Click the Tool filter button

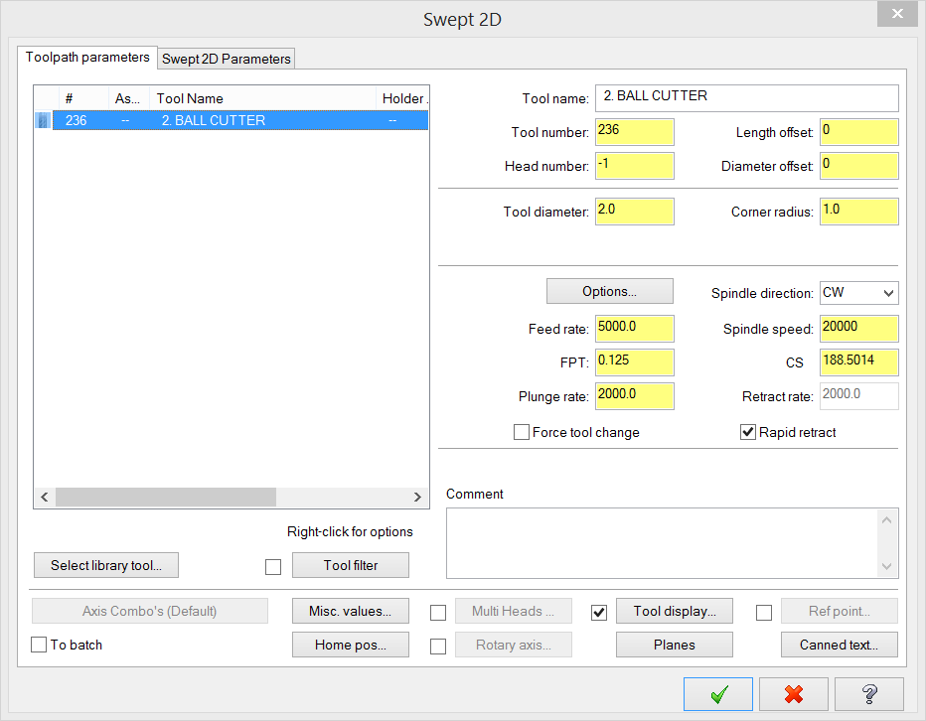tap(350, 565)
